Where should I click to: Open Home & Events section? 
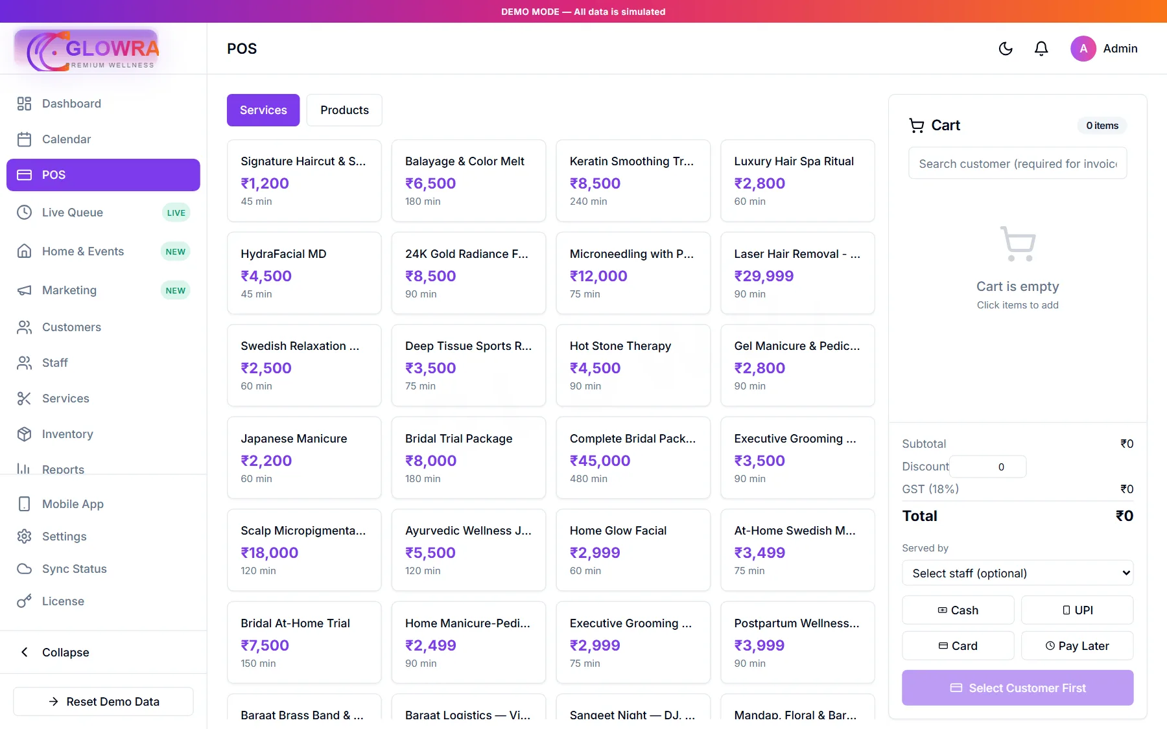click(x=103, y=251)
